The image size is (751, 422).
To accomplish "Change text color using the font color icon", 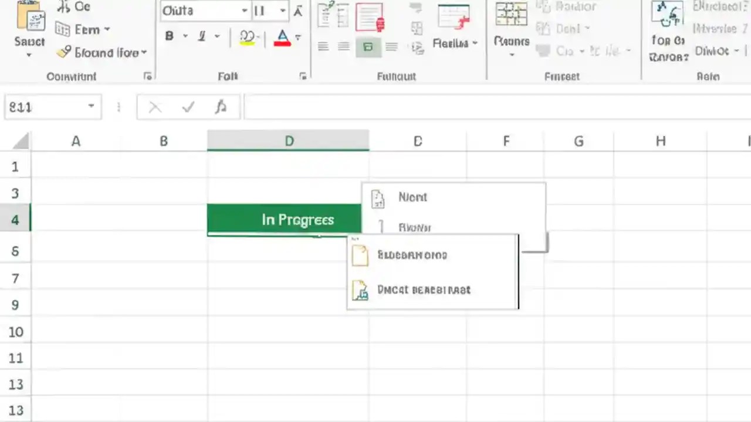I will point(282,37).
